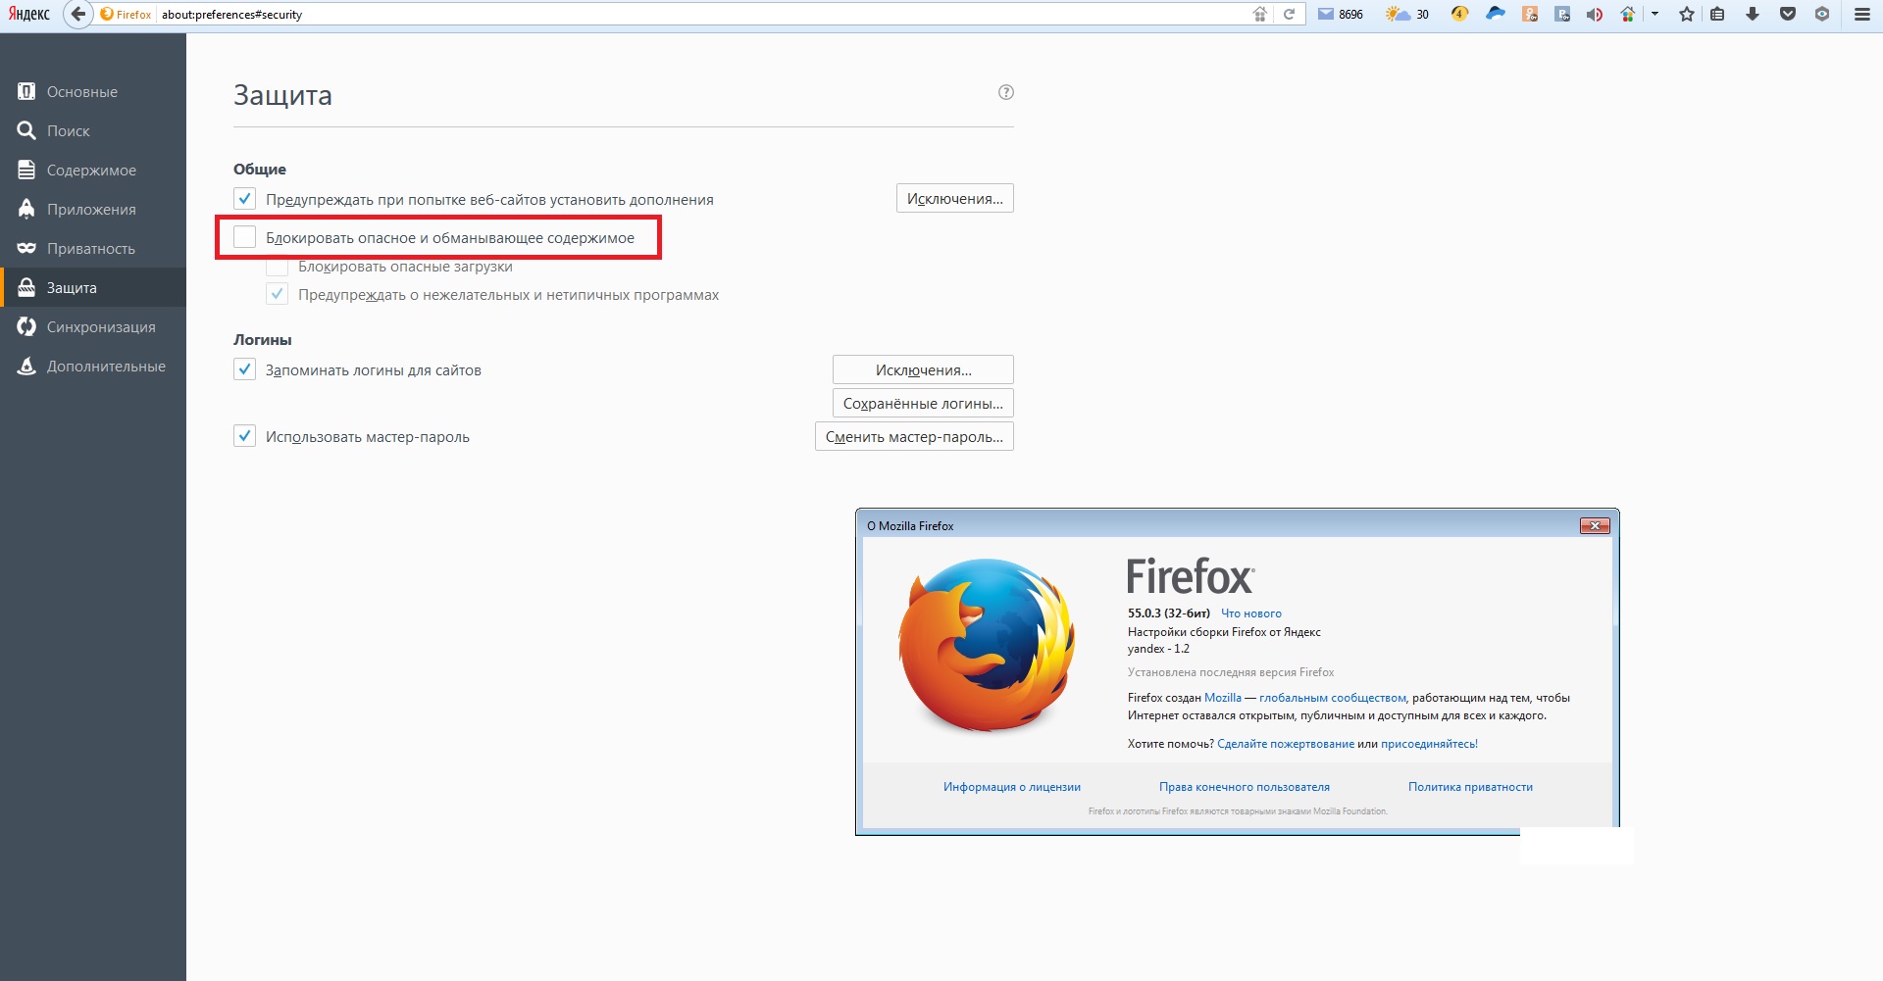Bookmark this page with star icon
1883x981 pixels.
(1686, 14)
